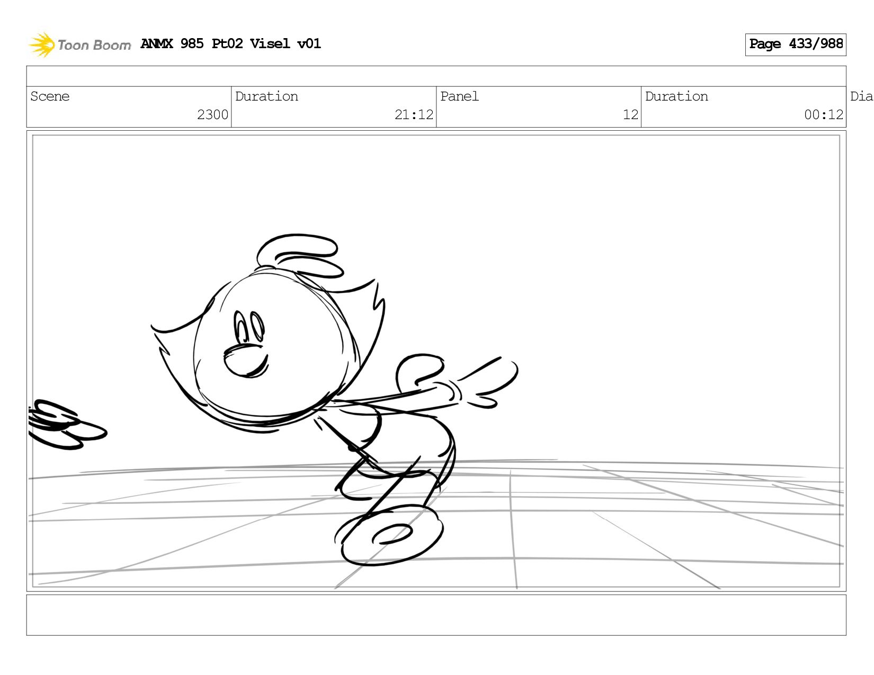The image size is (874, 675).
Task: Select panel number 12
Action: pyautogui.click(x=630, y=115)
